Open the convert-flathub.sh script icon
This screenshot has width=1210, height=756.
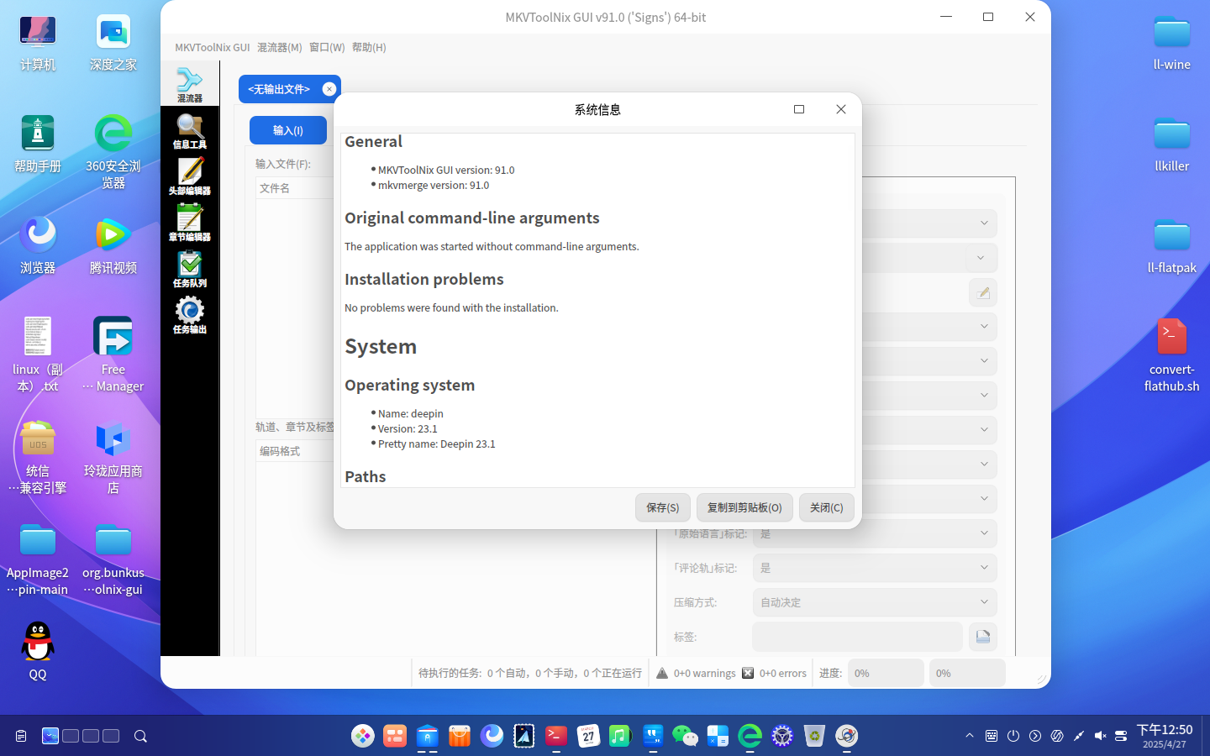click(1171, 354)
